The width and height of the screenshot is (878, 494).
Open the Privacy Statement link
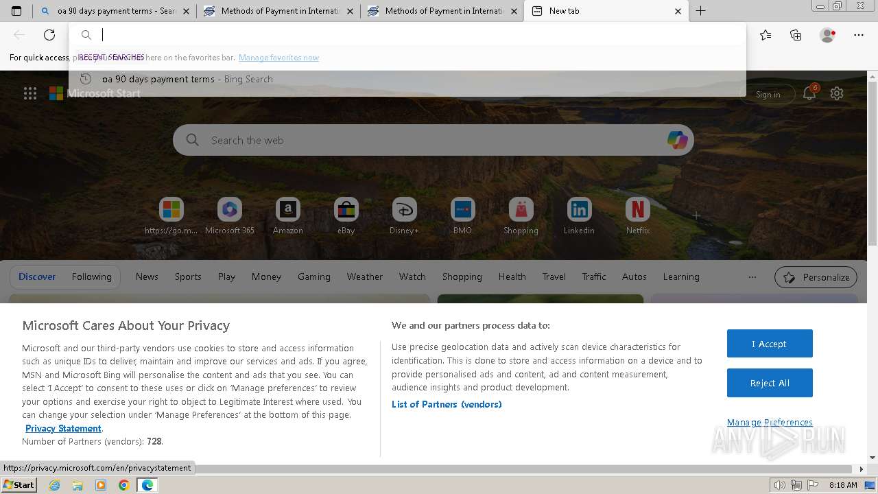[x=63, y=428]
